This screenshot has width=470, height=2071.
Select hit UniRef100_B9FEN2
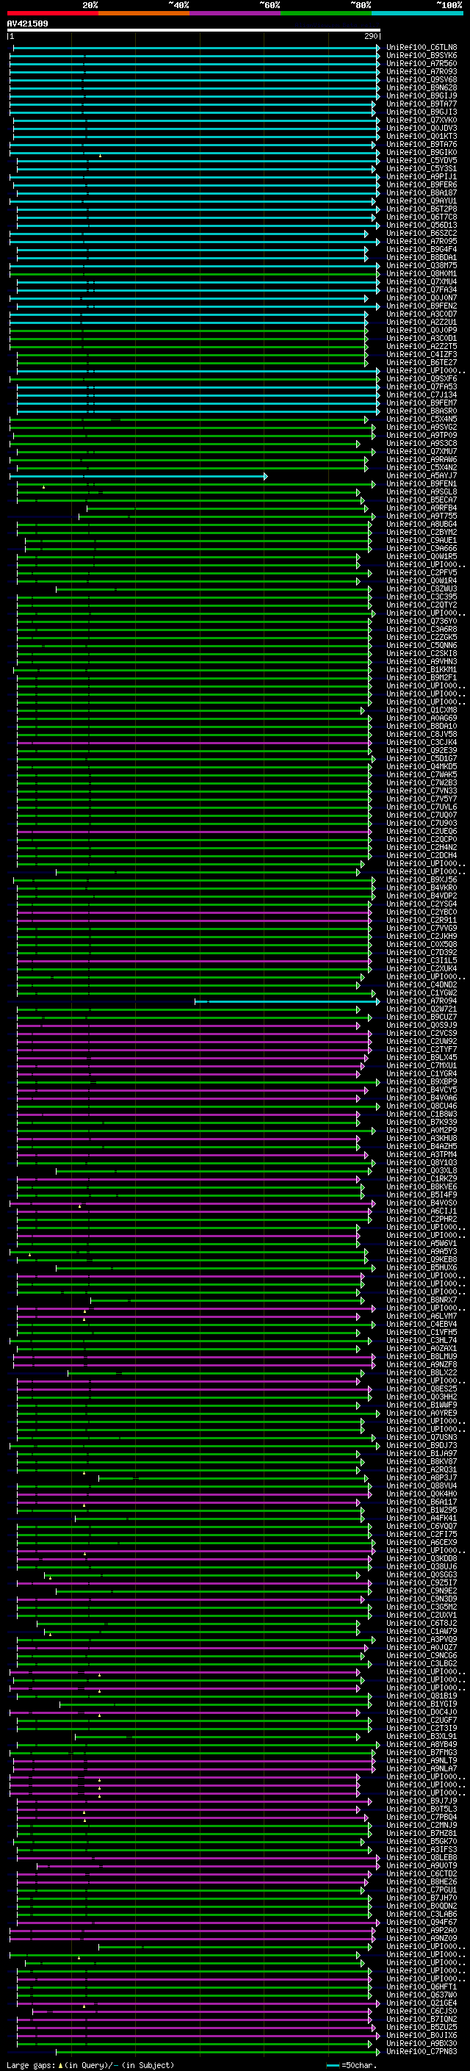click(421, 306)
